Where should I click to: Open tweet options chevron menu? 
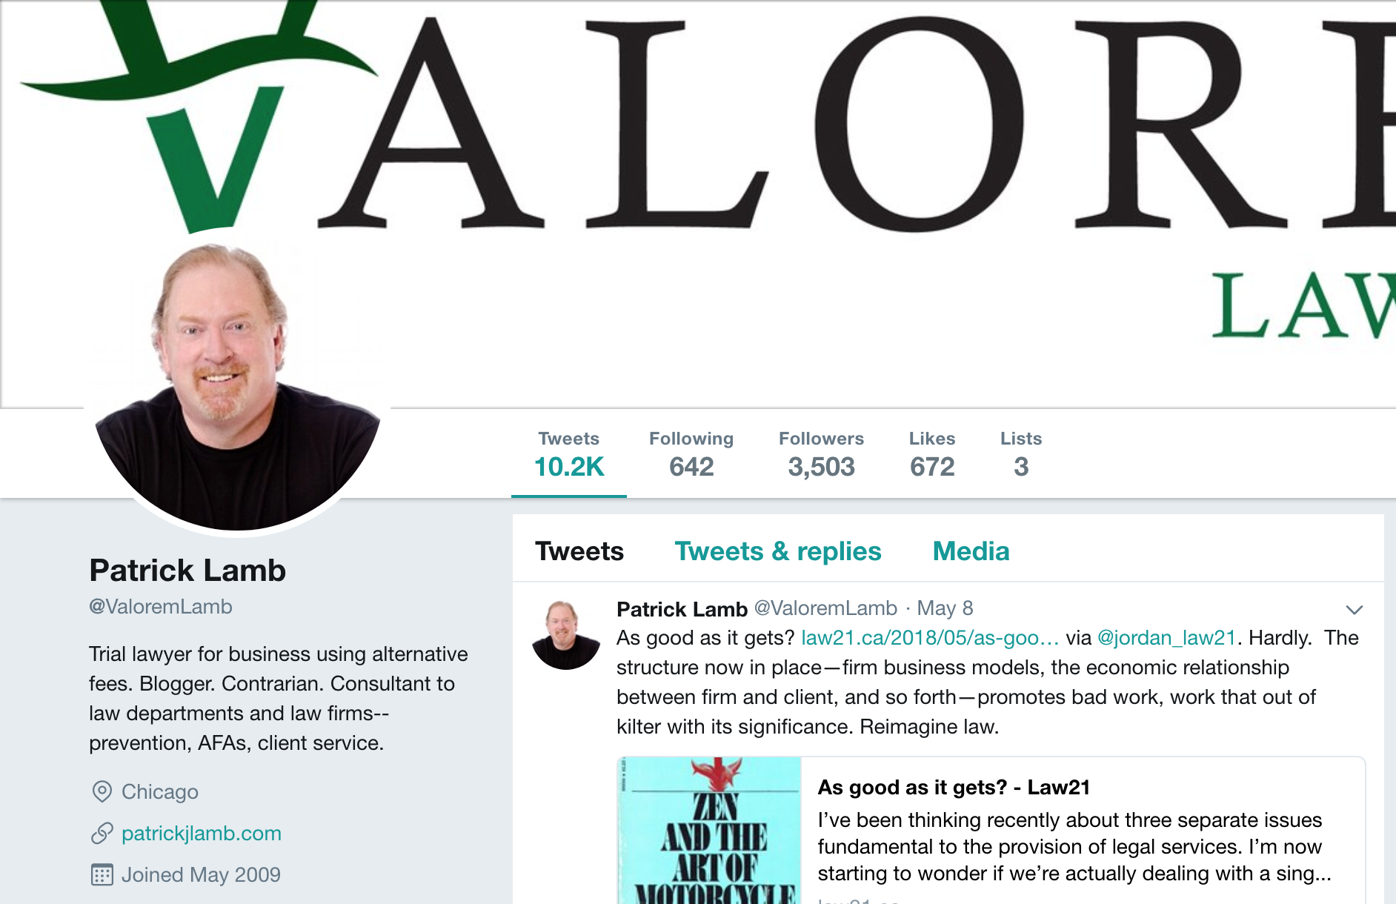click(x=1354, y=610)
